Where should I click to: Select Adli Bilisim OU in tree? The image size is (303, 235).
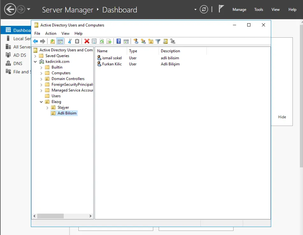[67, 113]
